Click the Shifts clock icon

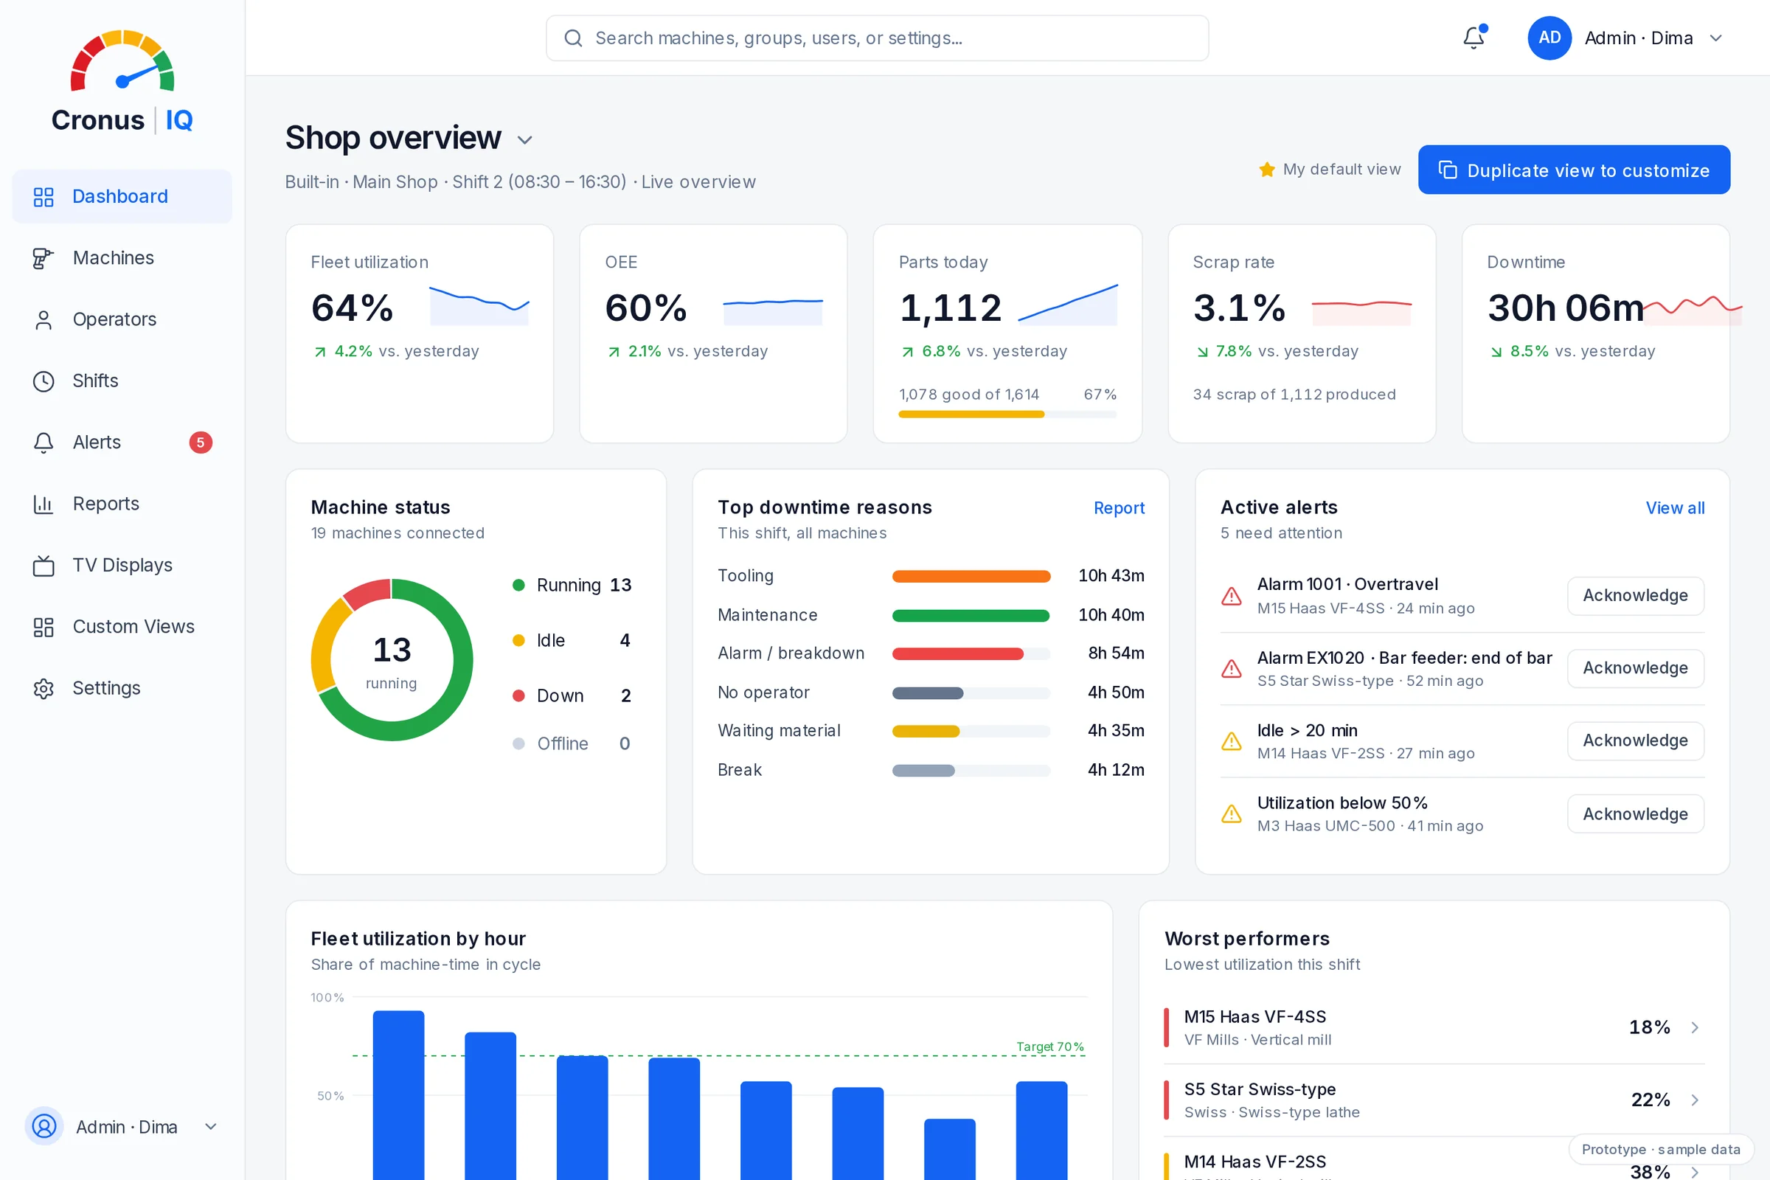point(44,381)
